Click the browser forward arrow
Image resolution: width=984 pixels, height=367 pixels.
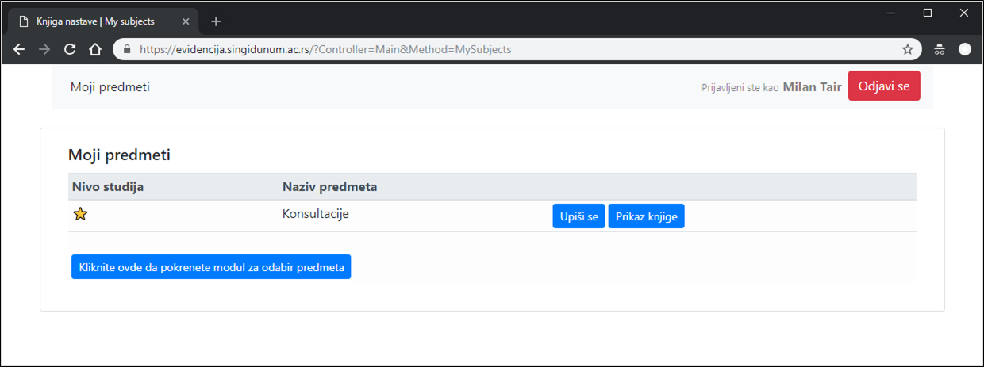pyautogui.click(x=44, y=49)
